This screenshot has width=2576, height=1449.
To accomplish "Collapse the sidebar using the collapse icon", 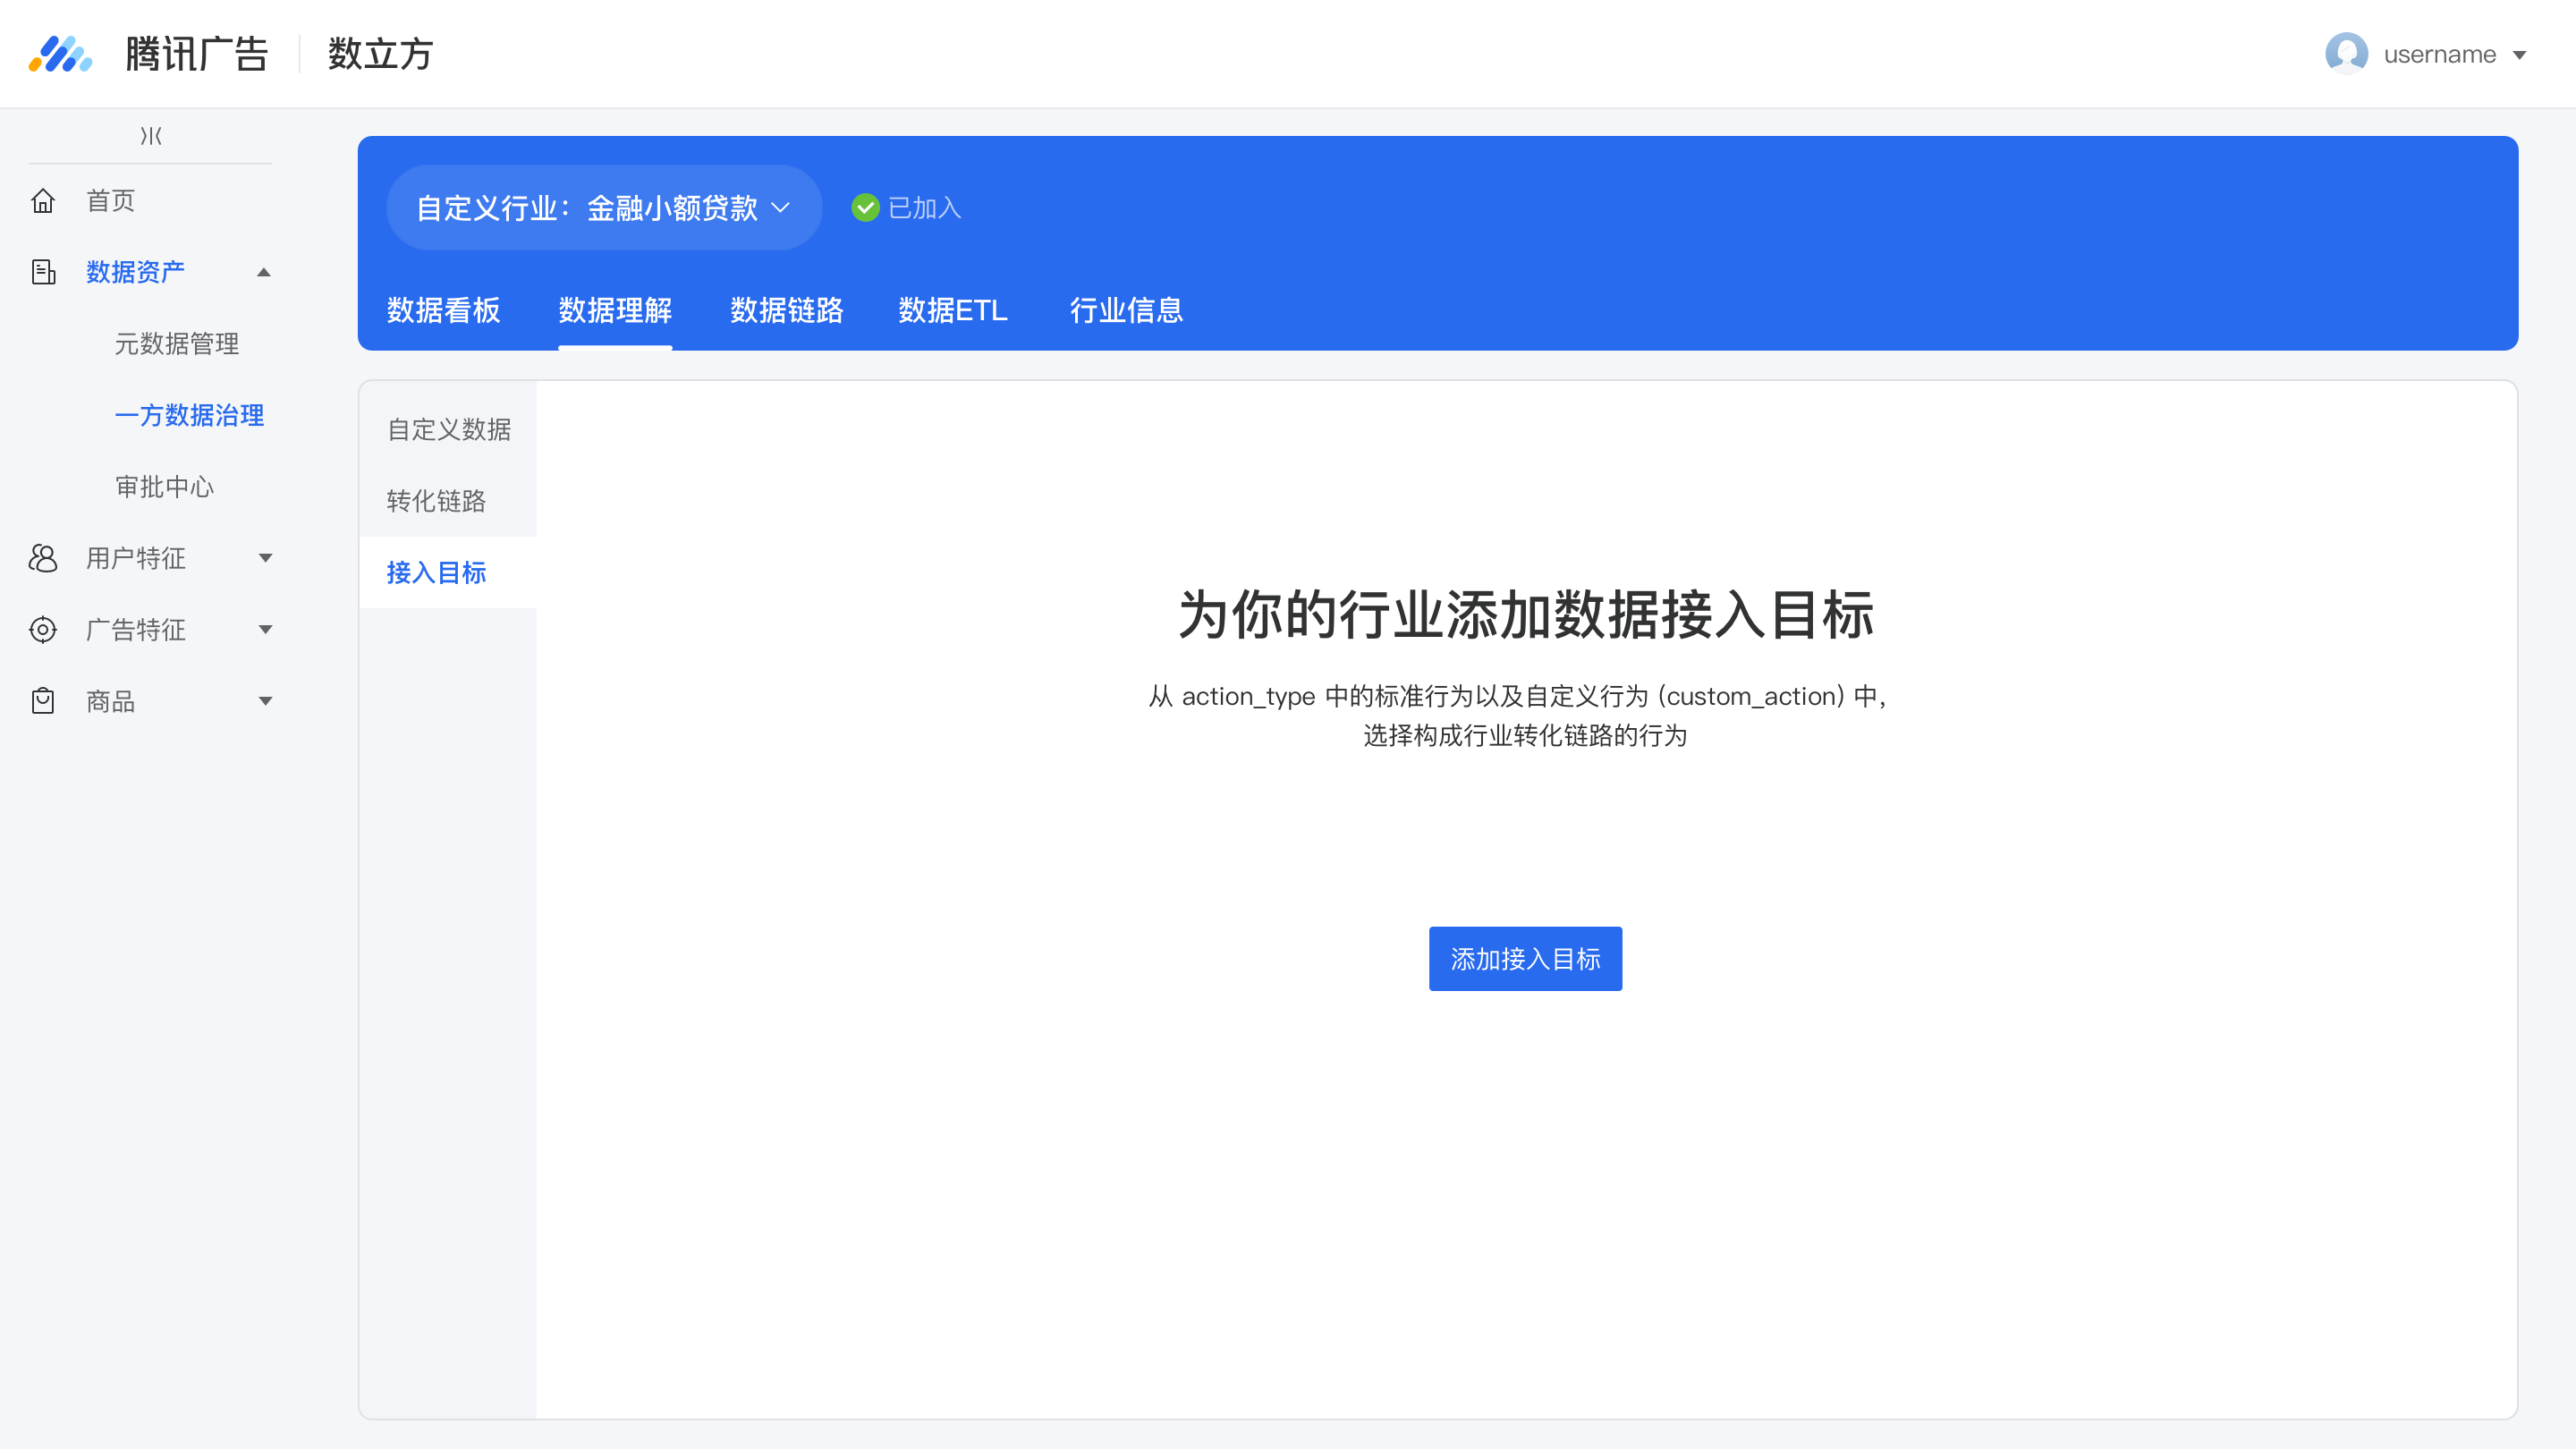I will 151,135.
